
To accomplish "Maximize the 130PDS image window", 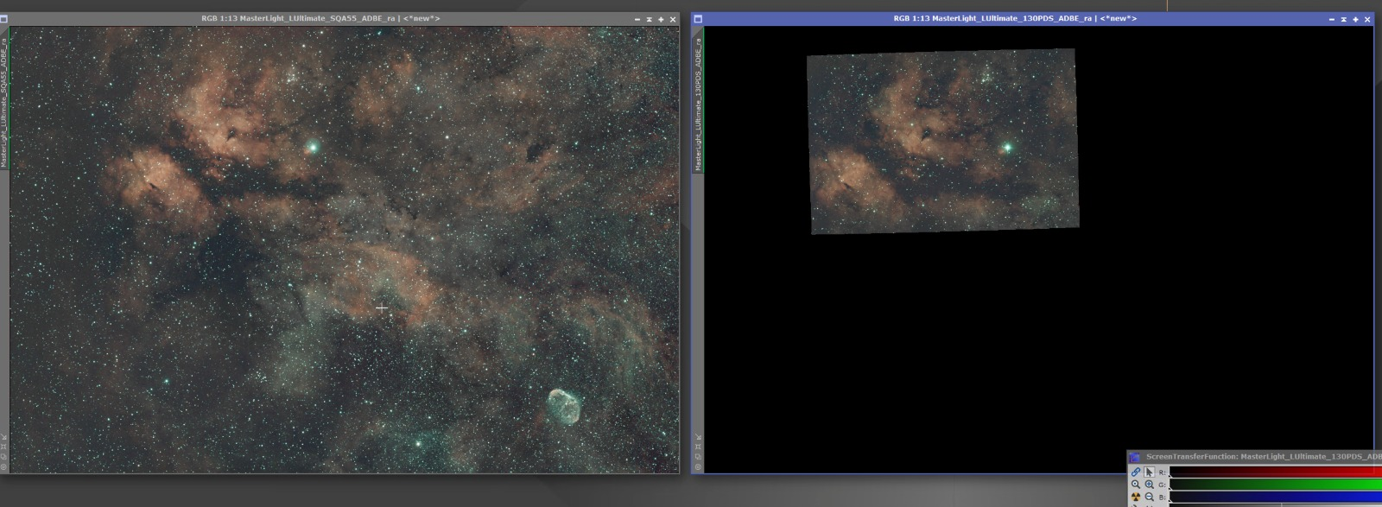I will 1355,19.
